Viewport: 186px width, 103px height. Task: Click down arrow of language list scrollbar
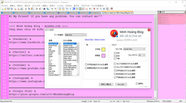60,75
